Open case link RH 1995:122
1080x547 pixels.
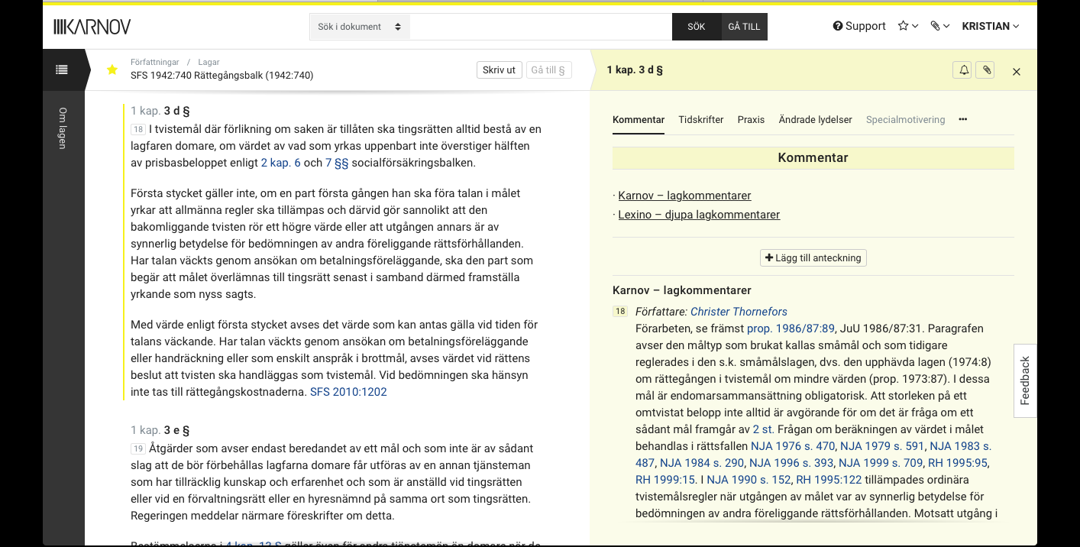pyautogui.click(x=829, y=480)
